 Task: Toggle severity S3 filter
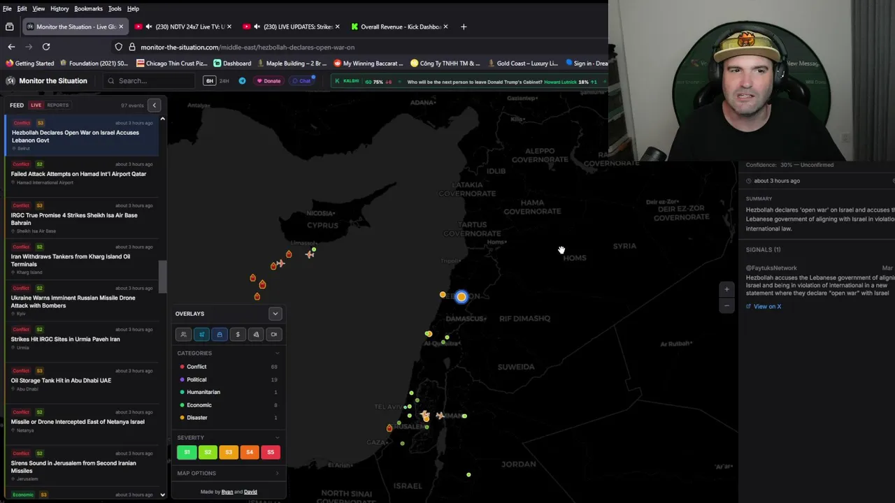pyautogui.click(x=229, y=452)
